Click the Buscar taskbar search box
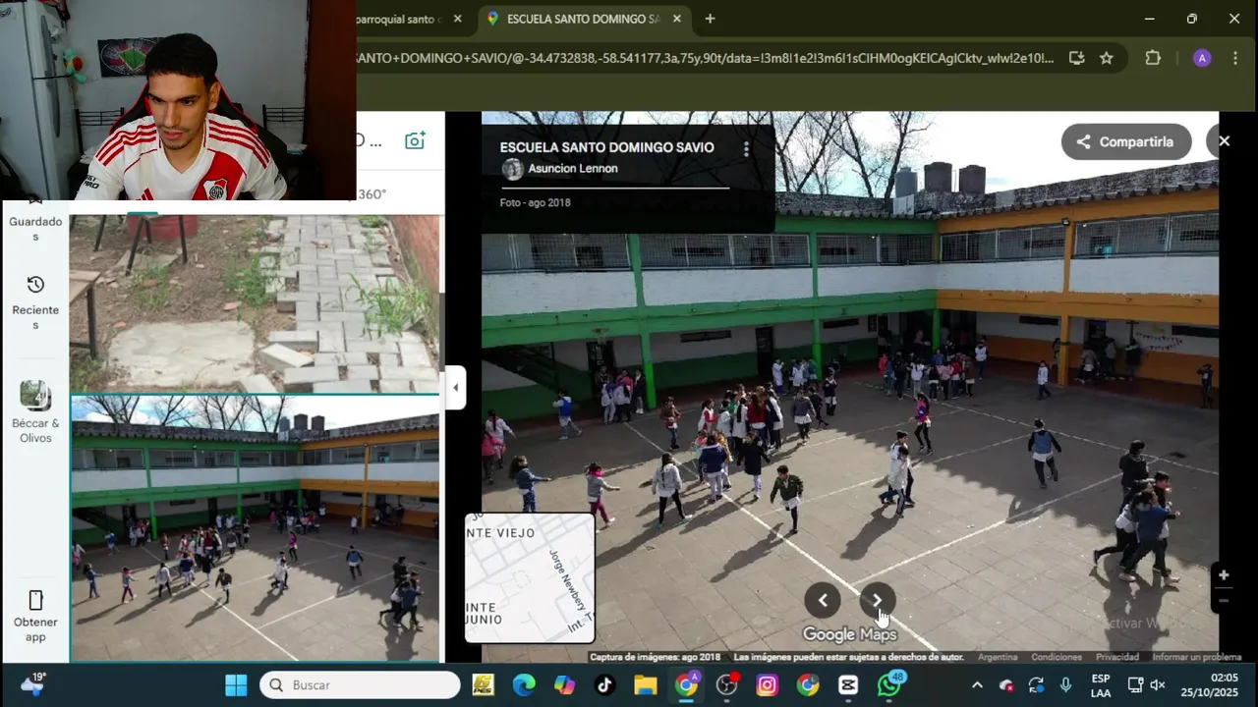The image size is (1258, 707). tap(360, 685)
